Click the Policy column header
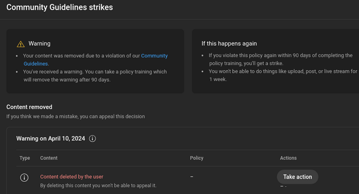Screen dimensions: 359x194 [x=196, y=158]
